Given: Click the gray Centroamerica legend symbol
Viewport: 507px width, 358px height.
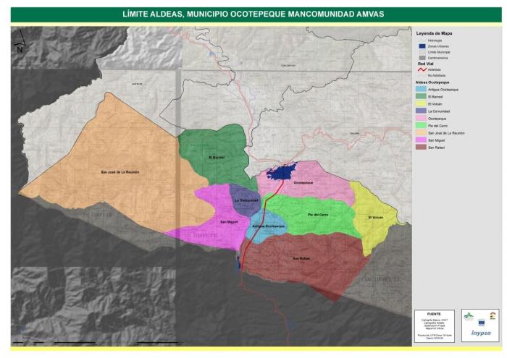Looking at the screenshot, I should pos(421,58).
